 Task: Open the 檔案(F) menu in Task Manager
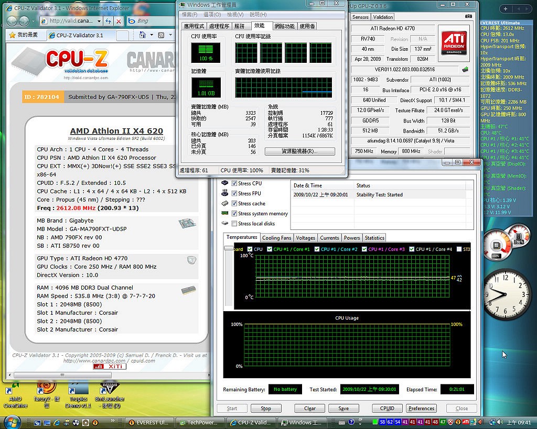pos(189,14)
